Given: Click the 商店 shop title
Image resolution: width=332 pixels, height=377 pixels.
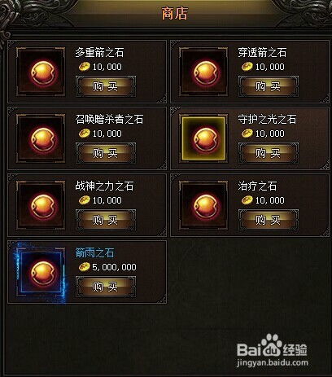Looking at the screenshot, I should (x=174, y=13).
